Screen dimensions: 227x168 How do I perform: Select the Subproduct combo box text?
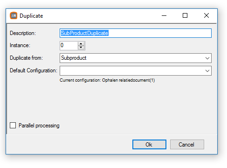tap(74, 58)
